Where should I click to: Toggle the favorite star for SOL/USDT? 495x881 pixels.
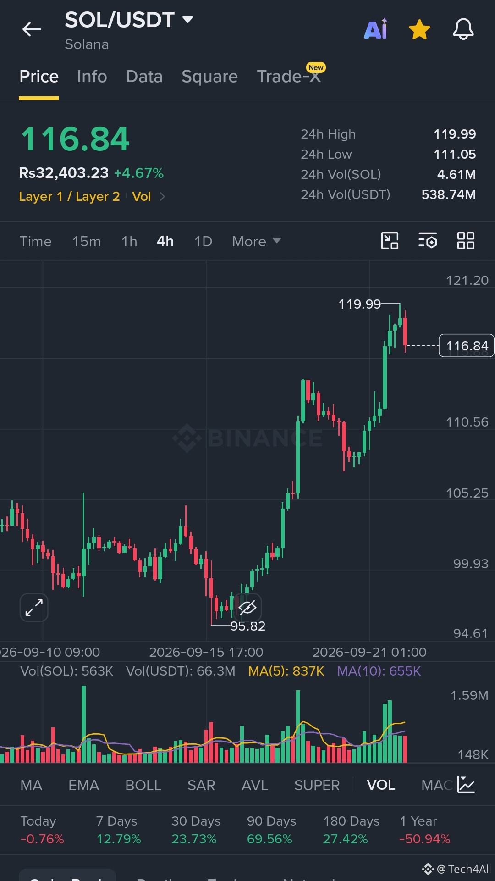click(x=419, y=29)
